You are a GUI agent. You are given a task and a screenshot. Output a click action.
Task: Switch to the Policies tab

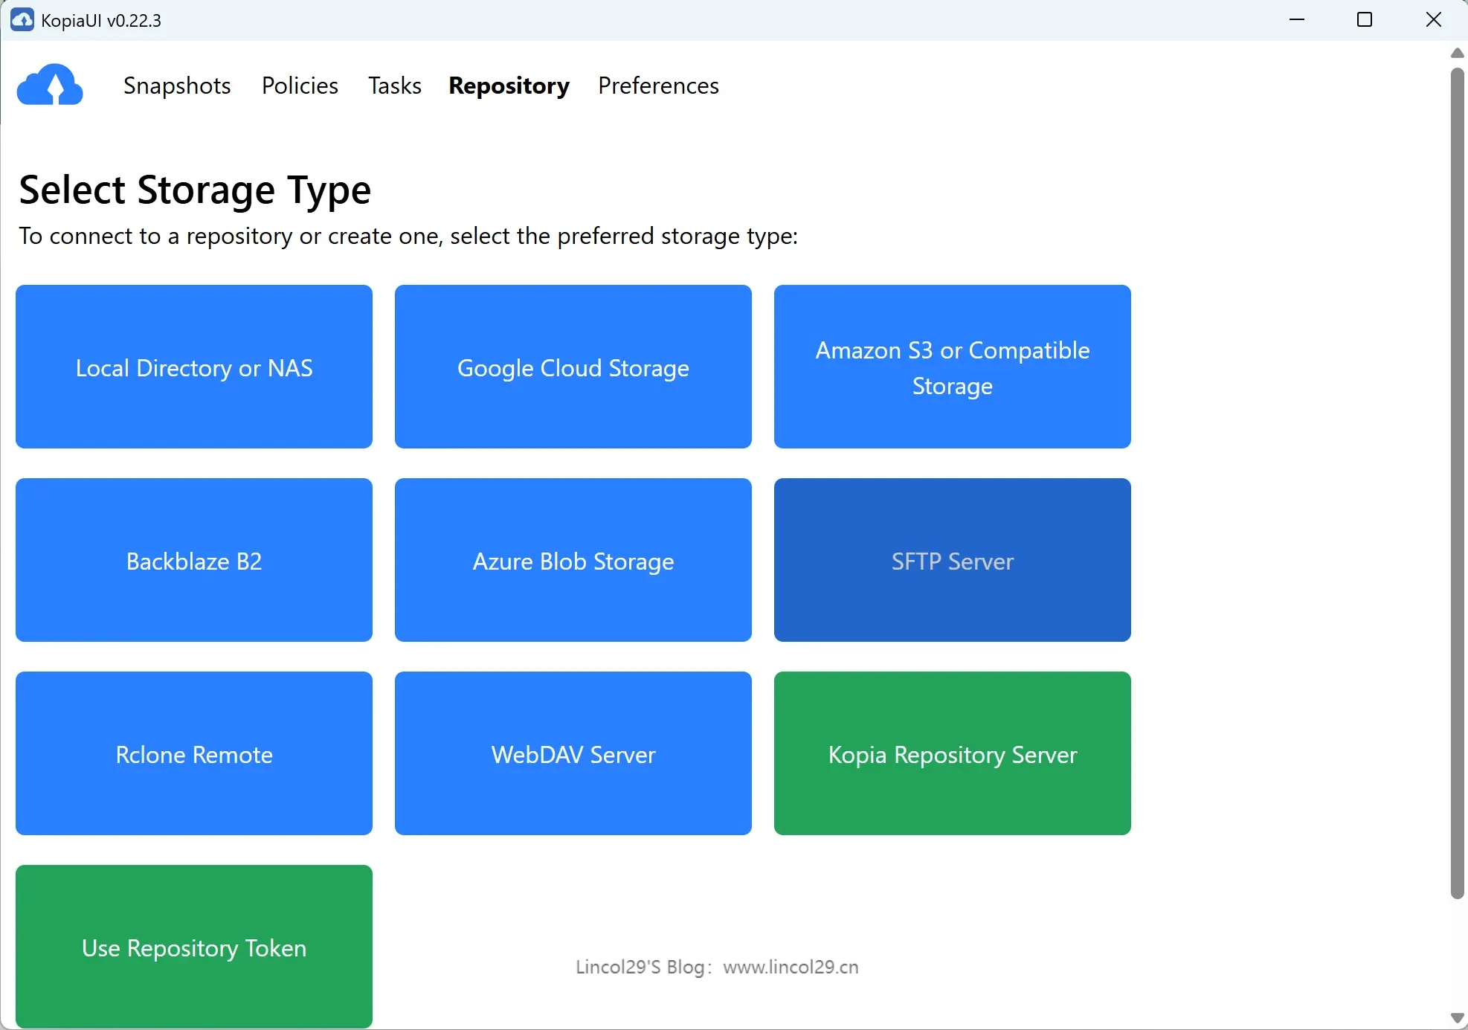(x=300, y=86)
